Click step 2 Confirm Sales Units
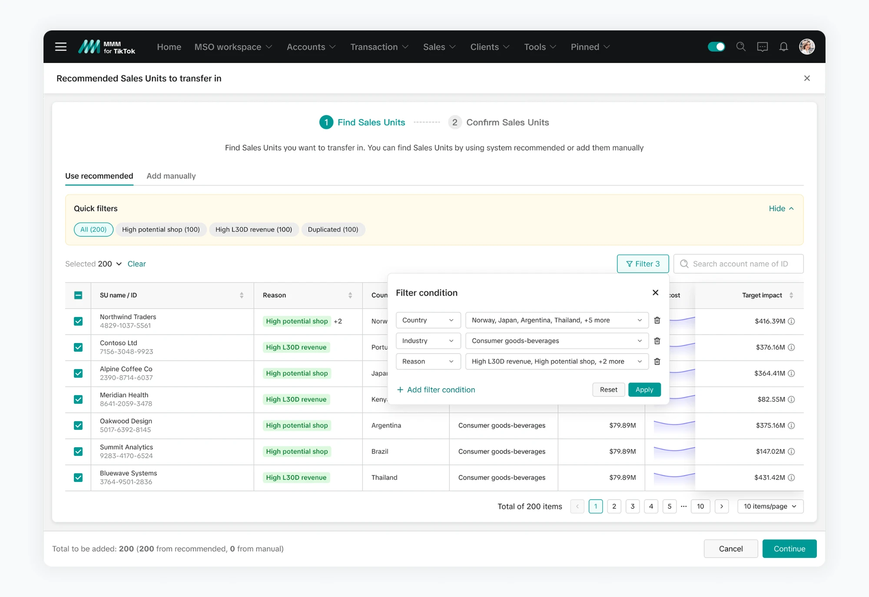 pos(498,122)
